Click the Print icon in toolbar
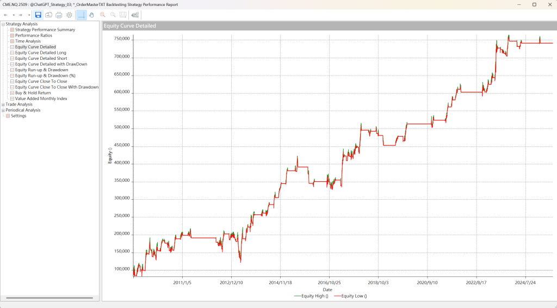The width and height of the screenshot is (557, 308). [x=59, y=15]
